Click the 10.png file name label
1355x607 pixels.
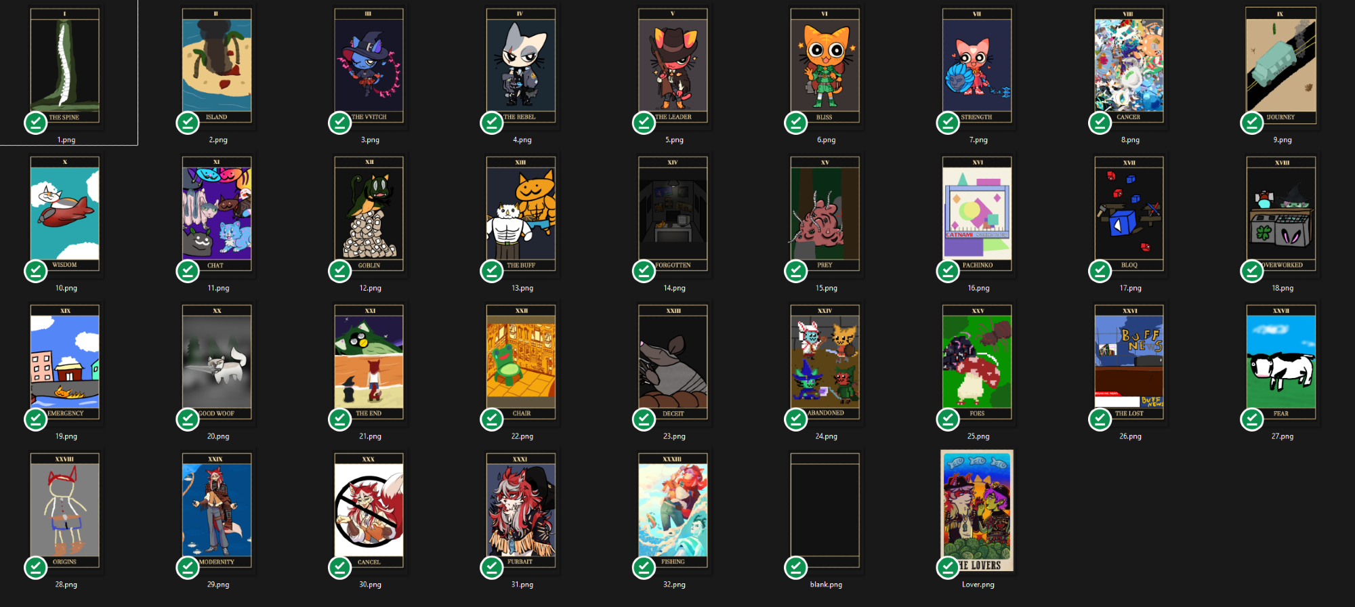click(x=66, y=288)
